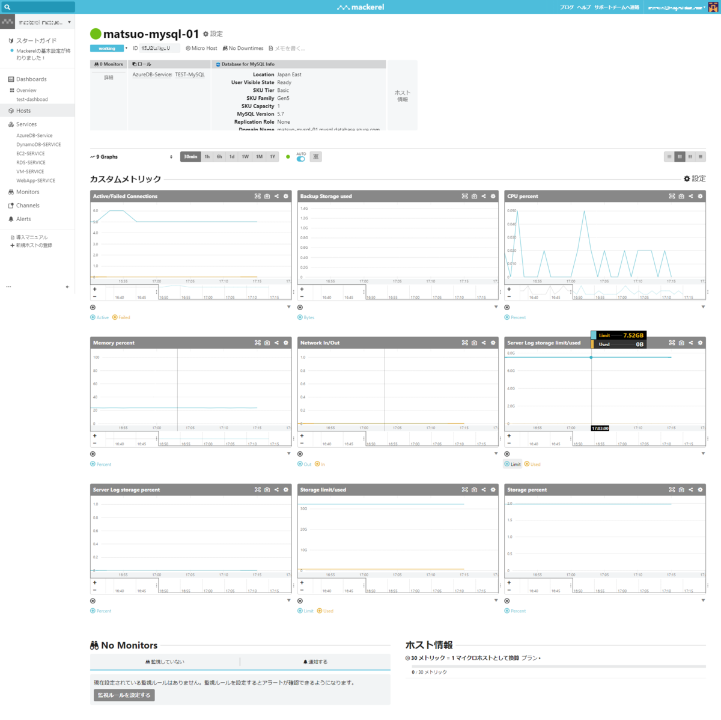Take snapshot of the CPU percent graph

681,197
